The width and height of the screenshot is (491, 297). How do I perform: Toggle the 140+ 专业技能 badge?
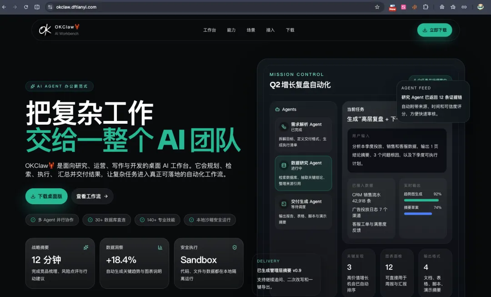coord(157,220)
